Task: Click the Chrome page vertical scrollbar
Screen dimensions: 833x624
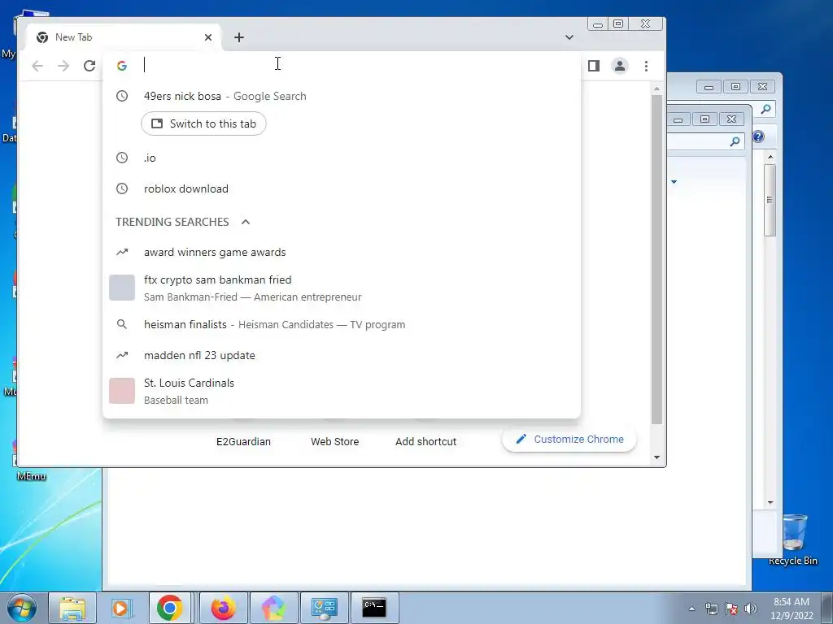Action: pos(657,259)
